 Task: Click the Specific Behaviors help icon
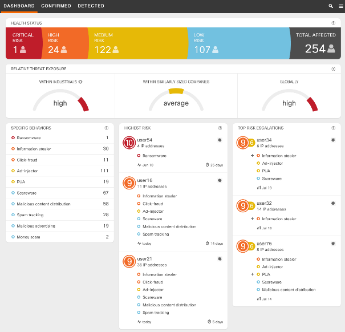pos(107,128)
